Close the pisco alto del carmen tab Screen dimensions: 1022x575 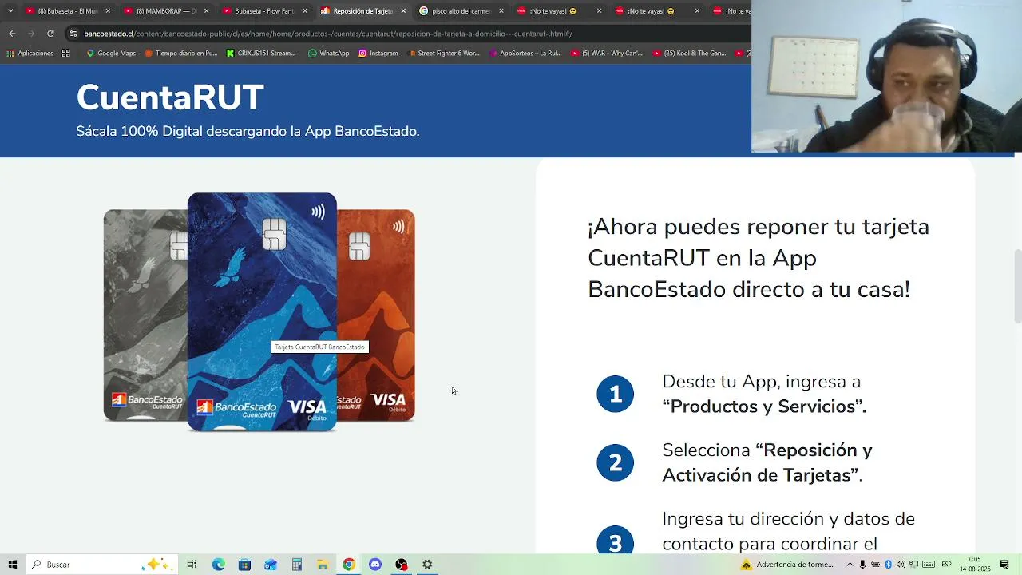coord(501,11)
